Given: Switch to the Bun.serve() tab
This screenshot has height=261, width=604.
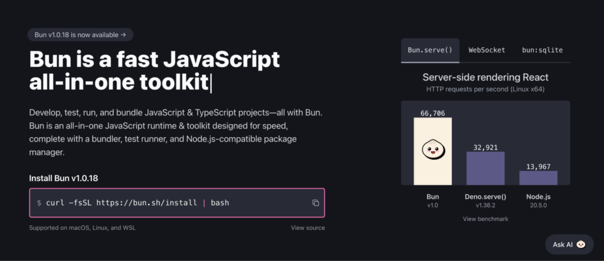Looking at the screenshot, I should pyautogui.click(x=430, y=50).
